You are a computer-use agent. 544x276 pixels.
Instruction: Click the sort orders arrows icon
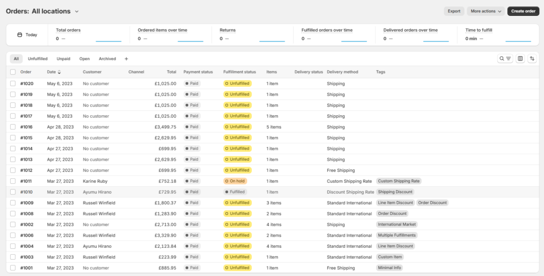532,58
